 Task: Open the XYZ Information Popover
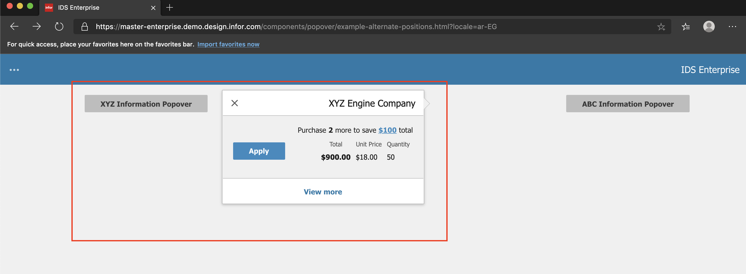146,104
